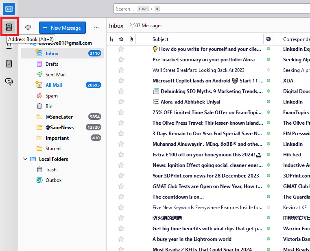Click the Inbox unread count badge 2110
Screen dimensions: 310x251
95,53
